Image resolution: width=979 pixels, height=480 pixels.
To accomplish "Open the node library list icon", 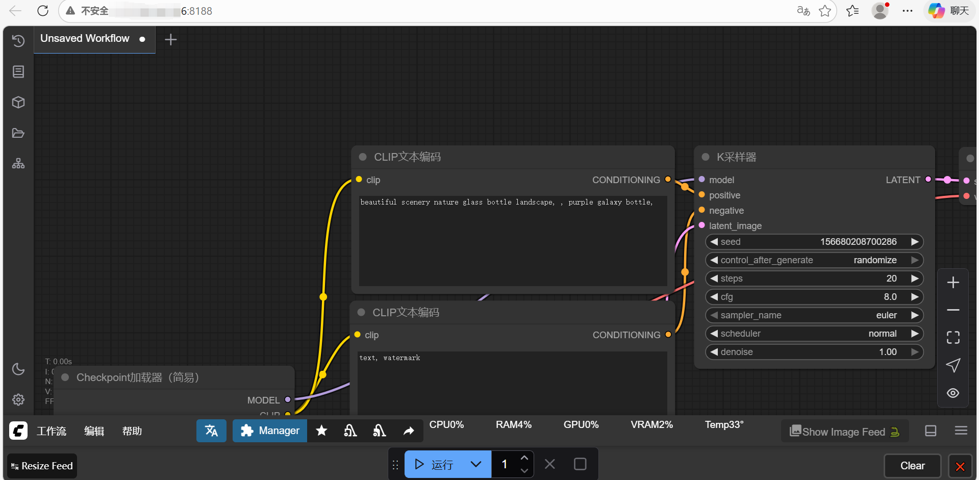I will 18,72.
